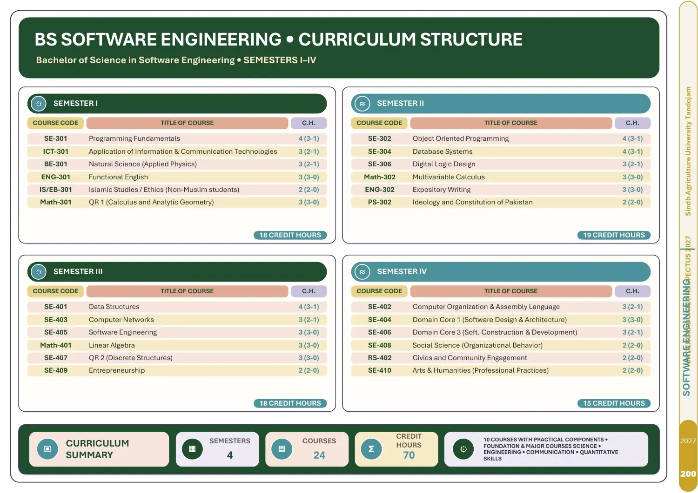Screen dimensions: 698x493
Task: Click the Semester IV header icon
Action: (362, 272)
